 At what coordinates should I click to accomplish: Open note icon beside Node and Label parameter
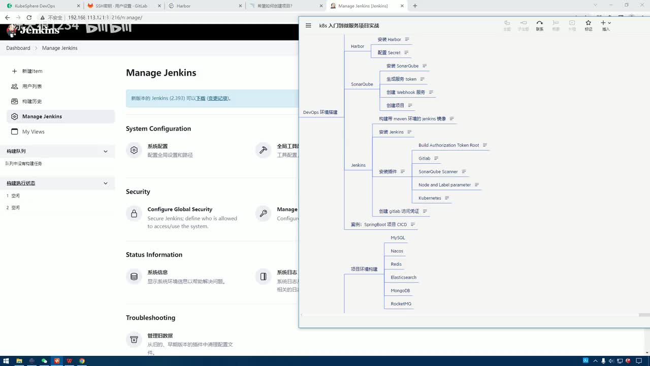click(476, 185)
